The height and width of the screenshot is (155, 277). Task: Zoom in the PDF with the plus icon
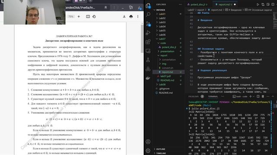(x=79, y=16)
